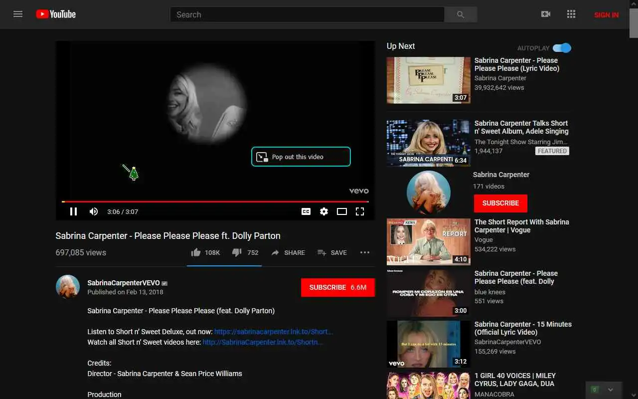Open Vogue channel name under Short Report
Viewport: 638px width, 399px height.
(x=483, y=240)
